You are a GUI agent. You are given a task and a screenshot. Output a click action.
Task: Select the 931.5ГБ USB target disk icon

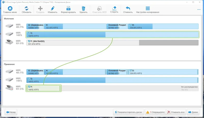click(9, 88)
